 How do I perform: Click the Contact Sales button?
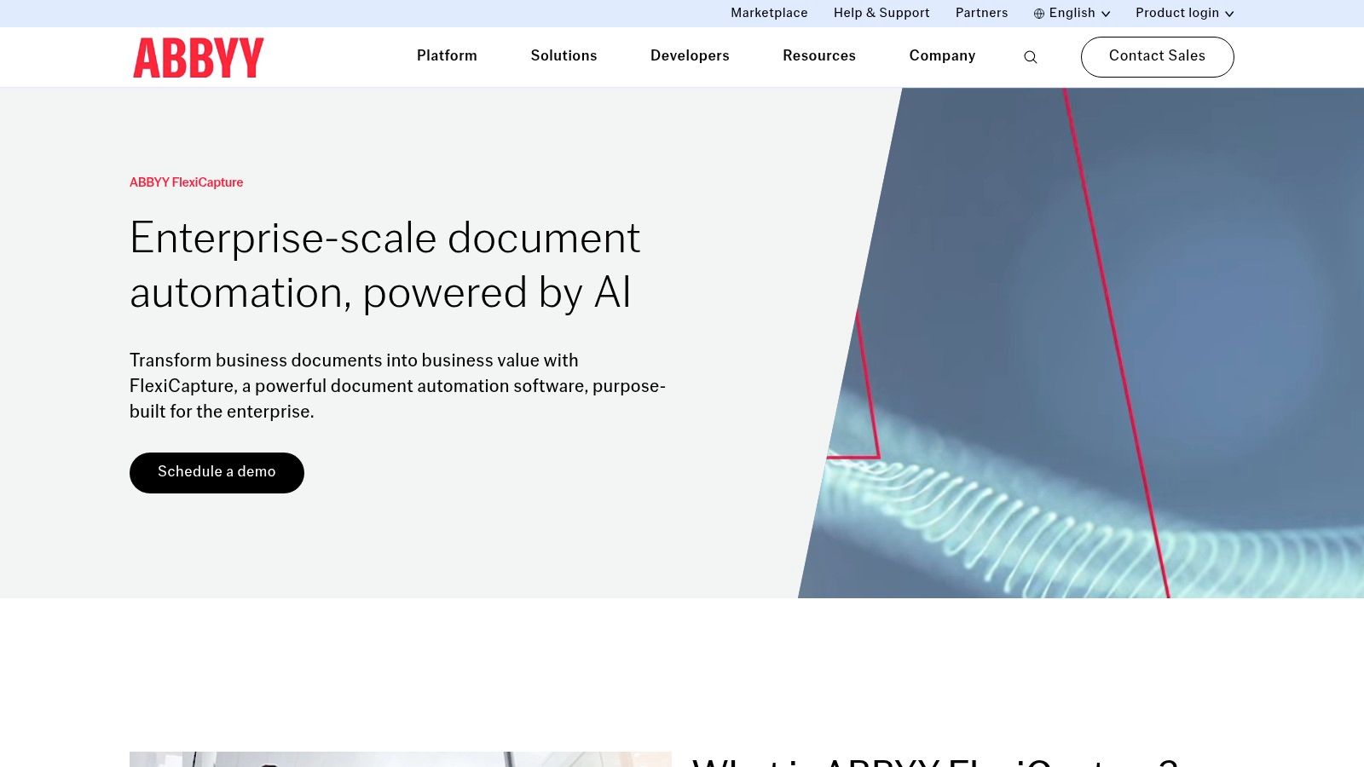(x=1157, y=56)
